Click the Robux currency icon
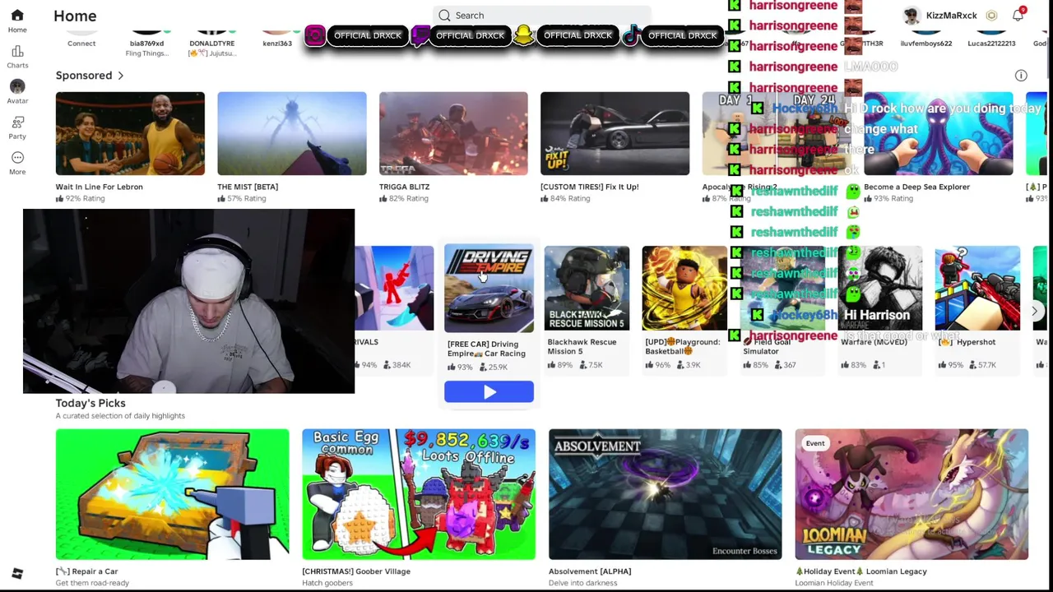 pos(991,16)
